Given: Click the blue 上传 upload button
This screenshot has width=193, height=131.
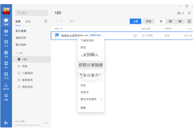Looking at the screenshot, I should tap(135, 21).
